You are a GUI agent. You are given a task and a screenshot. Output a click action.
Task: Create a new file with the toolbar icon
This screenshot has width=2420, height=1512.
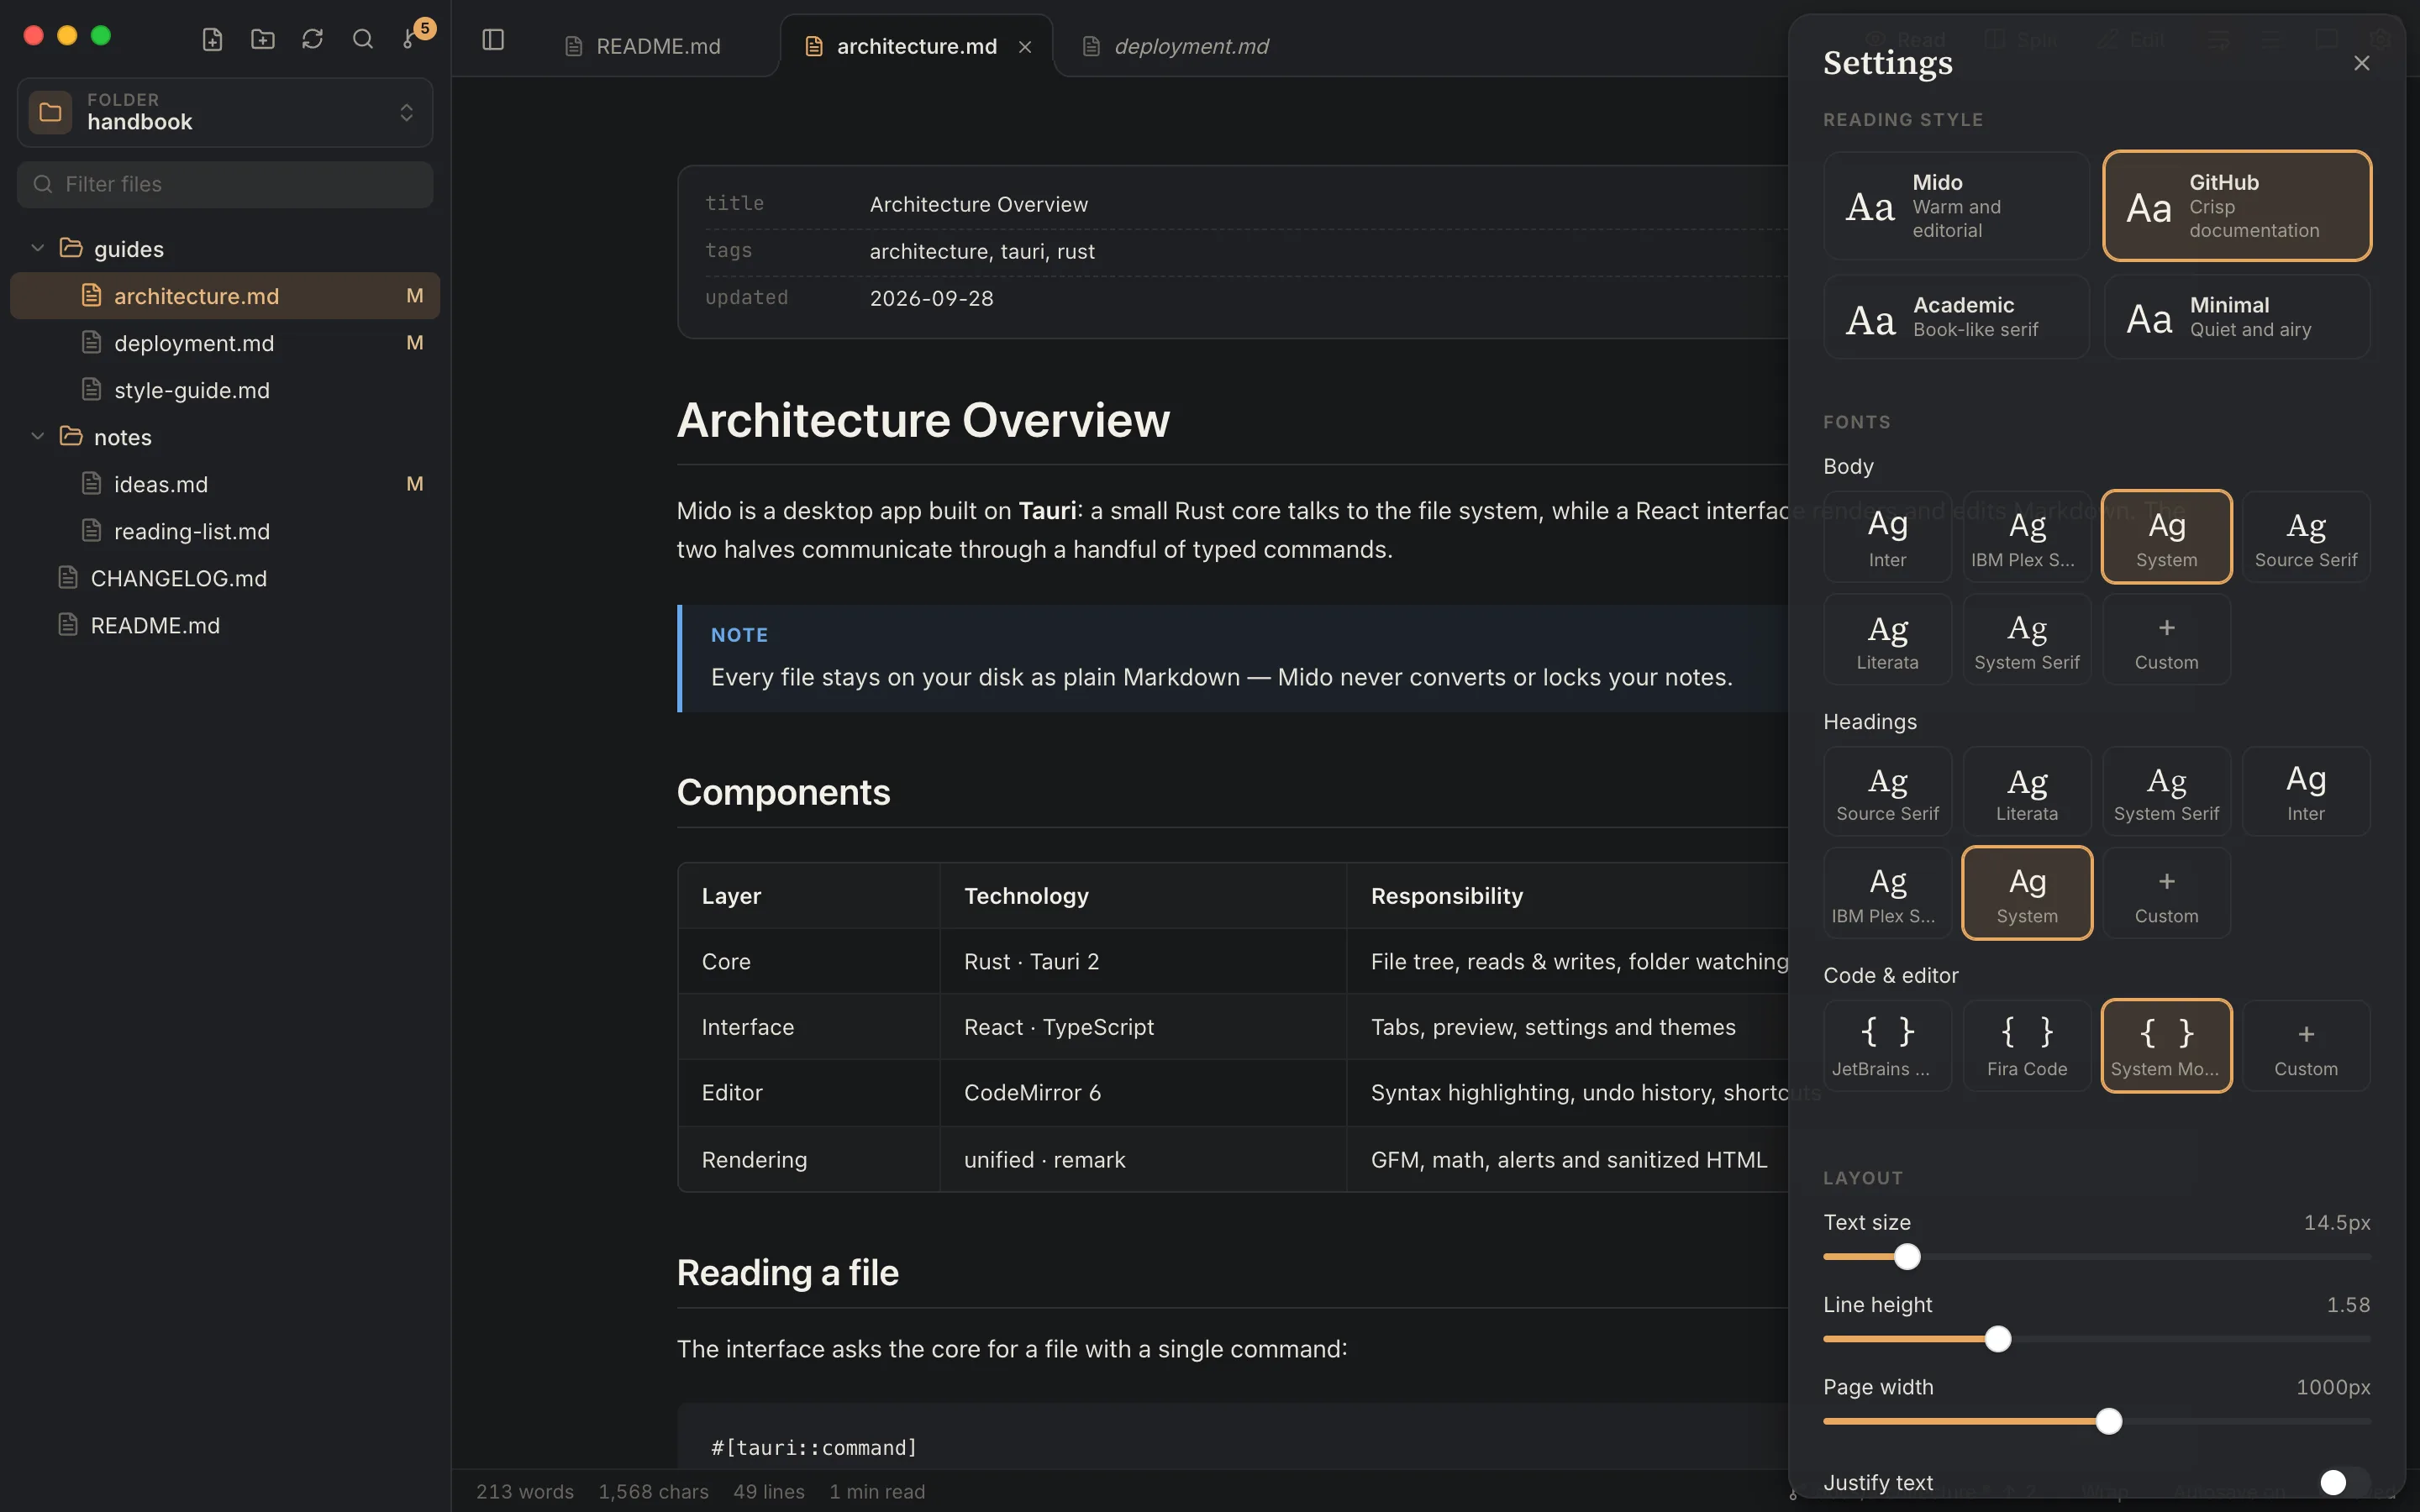212,39
